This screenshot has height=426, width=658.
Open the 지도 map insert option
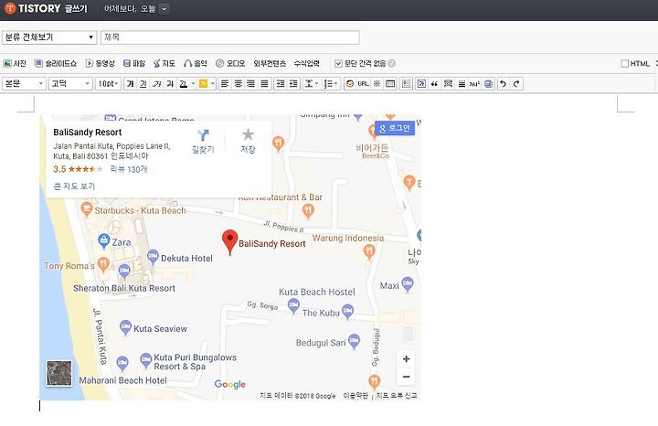164,63
